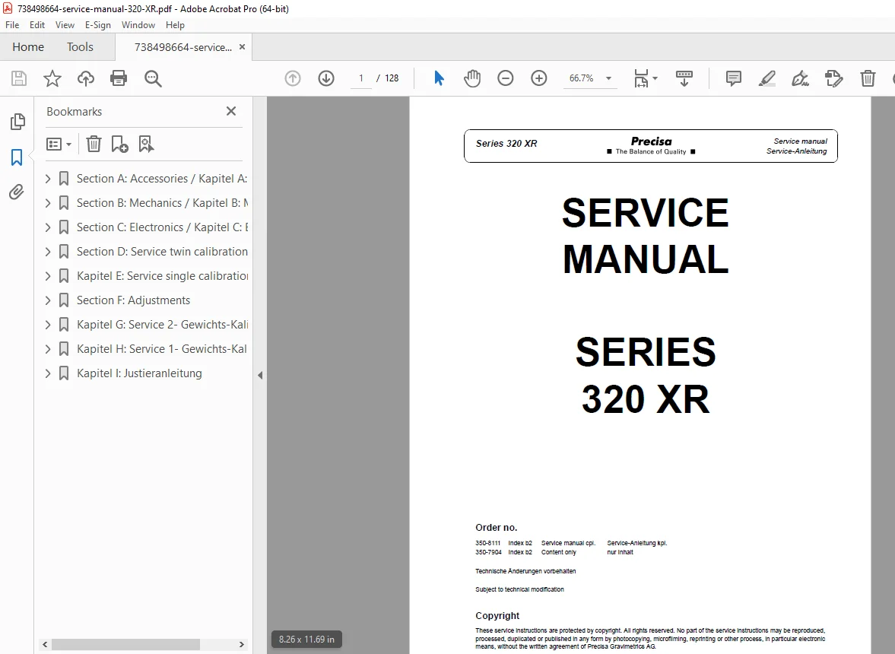The width and height of the screenshot is (895, 654).
Task: Click the fit page scrolling icon
Action: tap(641, 78)
